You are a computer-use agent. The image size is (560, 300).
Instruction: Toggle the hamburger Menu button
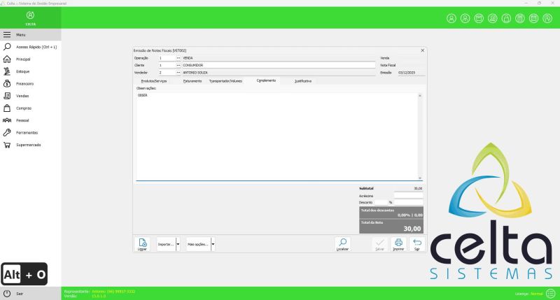point(7,34)
